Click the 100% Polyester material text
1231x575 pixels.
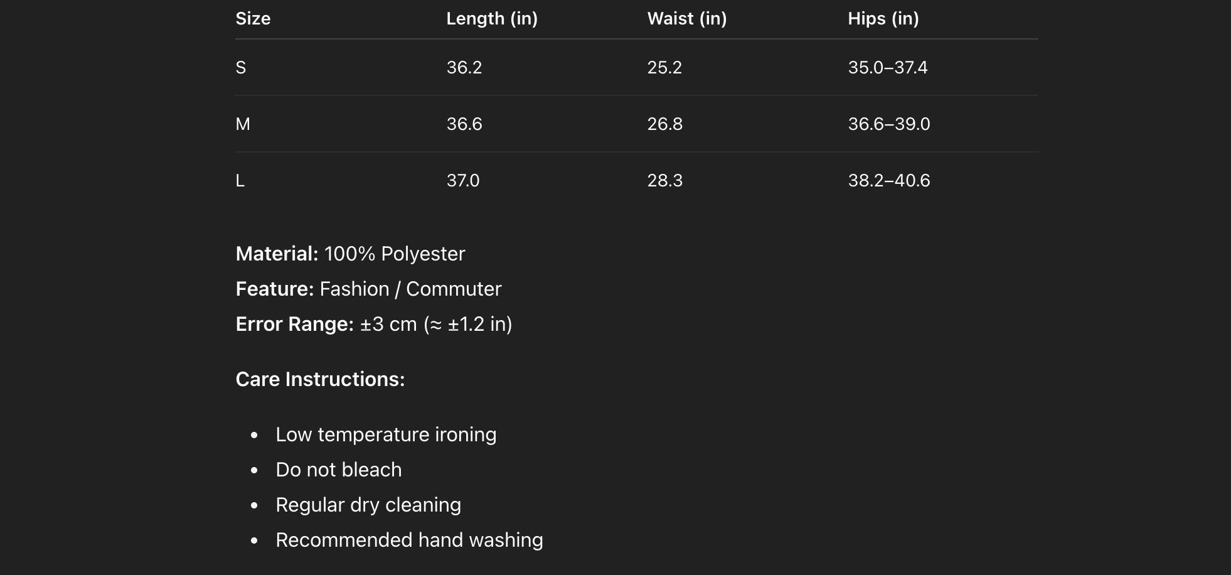coord(395,254)
